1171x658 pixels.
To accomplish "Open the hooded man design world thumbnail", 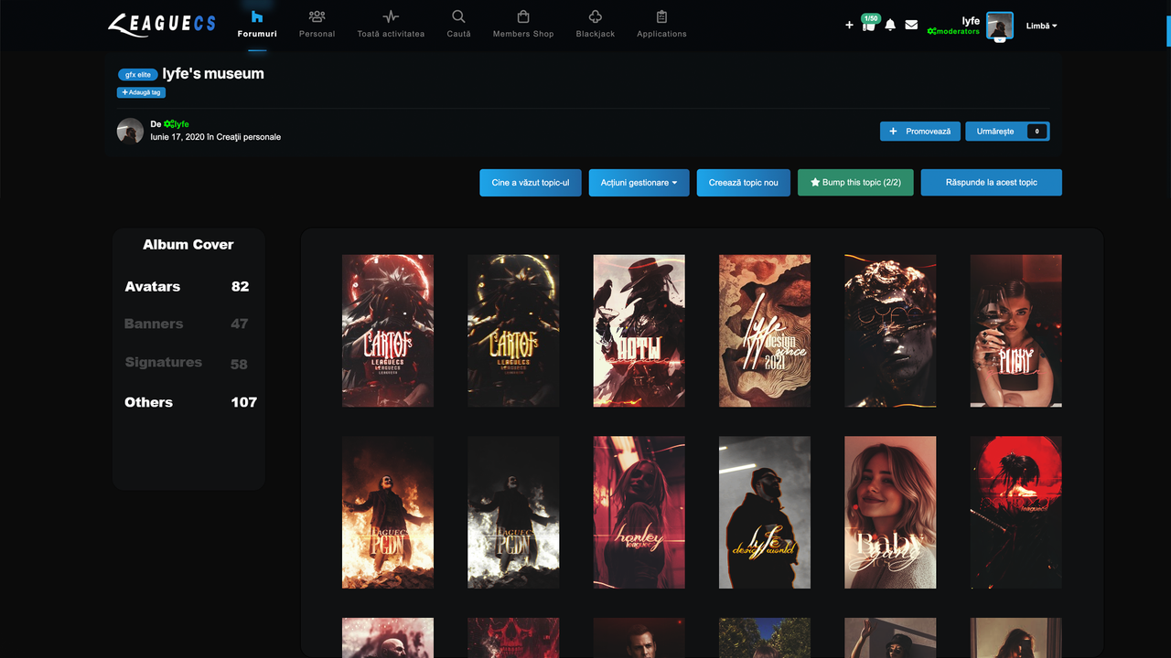I will (x=765, y=512).
